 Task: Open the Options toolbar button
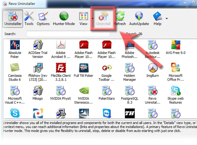[43, 19]
